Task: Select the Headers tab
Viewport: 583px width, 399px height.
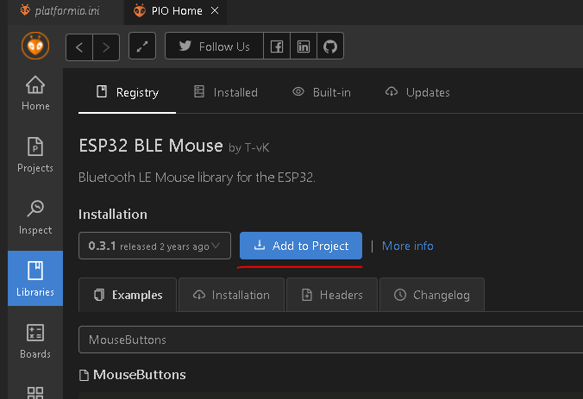Action: pos(332,295)
